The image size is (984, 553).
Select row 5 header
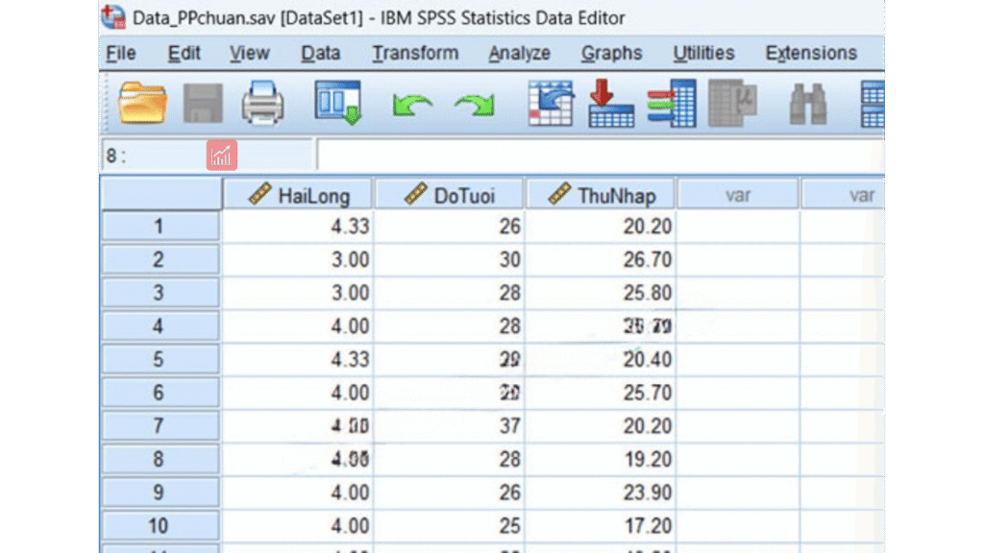pyautogui.click(x=160, y=360)
